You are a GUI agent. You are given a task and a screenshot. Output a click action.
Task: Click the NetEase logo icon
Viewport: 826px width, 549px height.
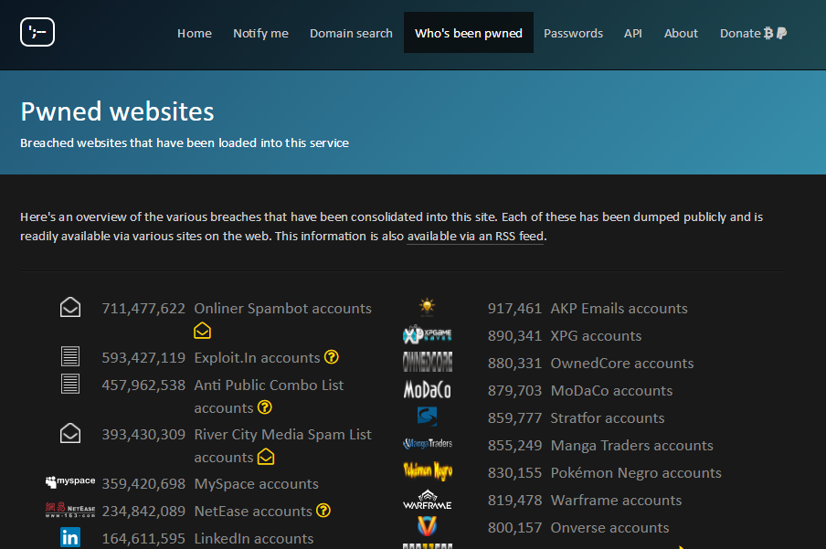tap(70, 510)
